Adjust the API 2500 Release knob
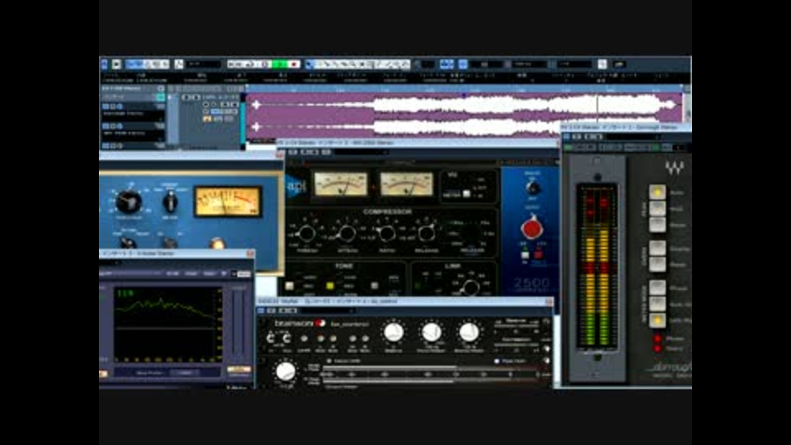The height and width of the screenshot is (445, 791). tap(426, 233)
